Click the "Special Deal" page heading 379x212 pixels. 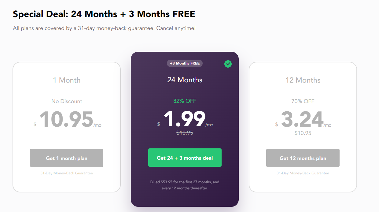tap(104, 14)
